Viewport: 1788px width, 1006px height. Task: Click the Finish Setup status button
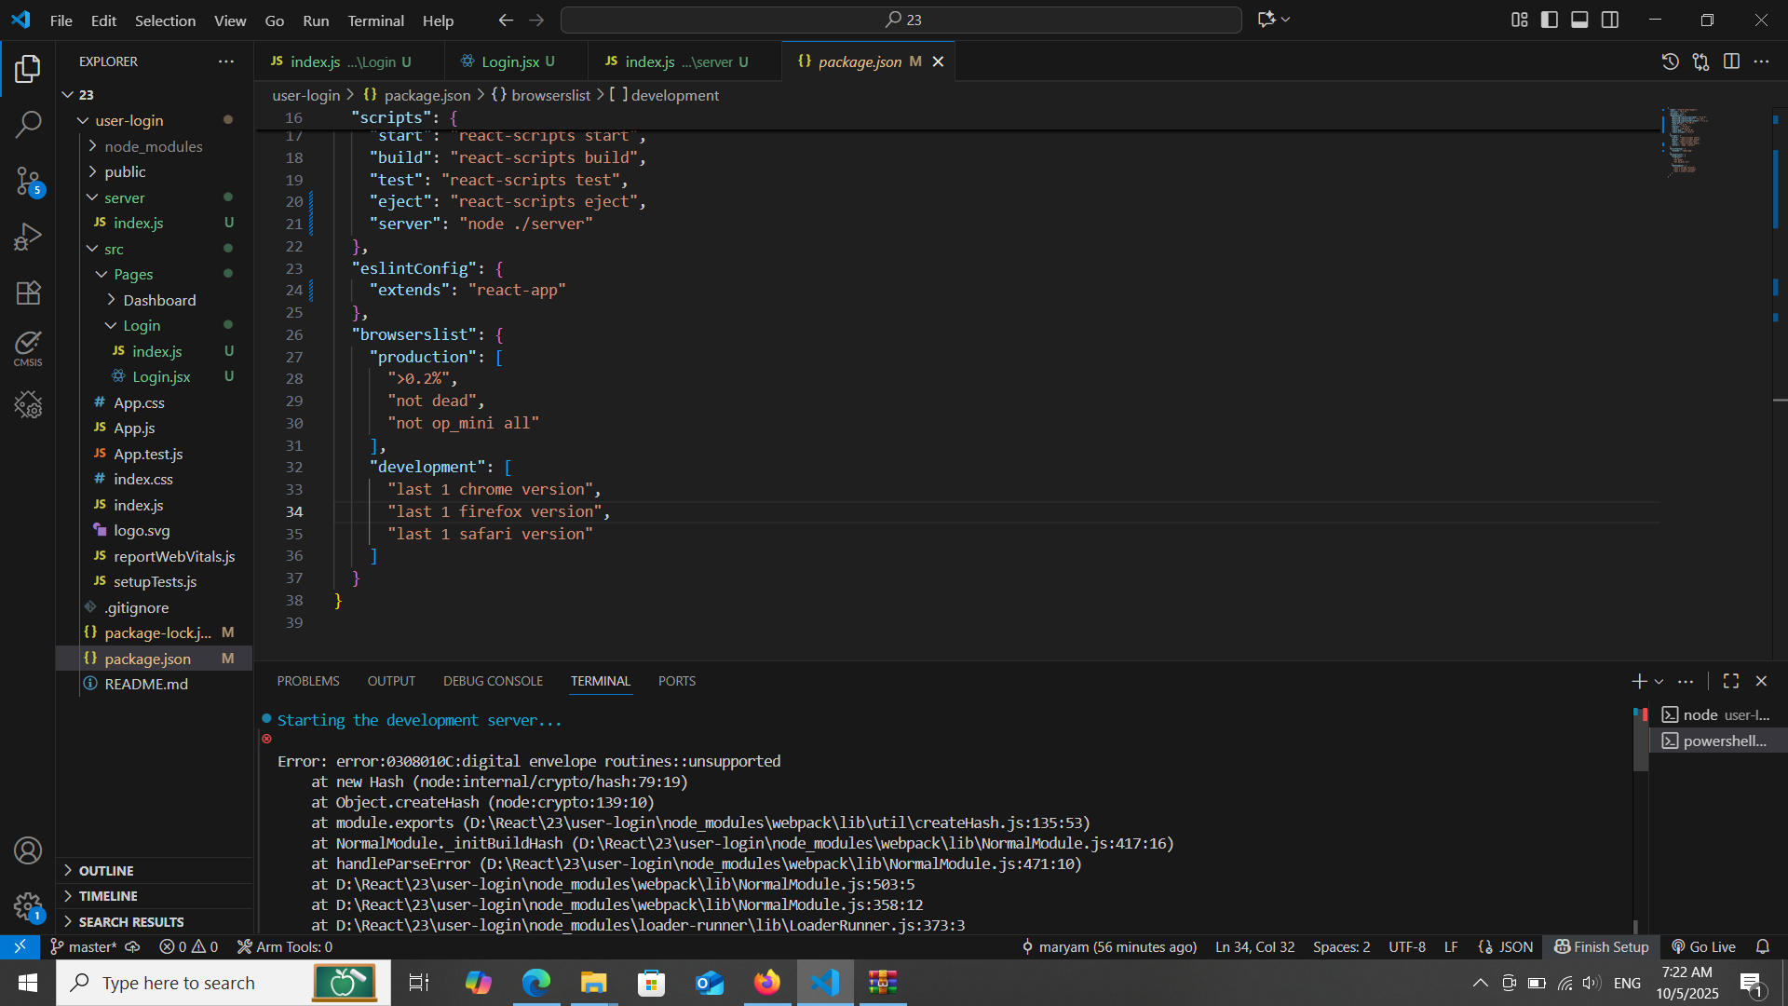(x=1602, y=946)
